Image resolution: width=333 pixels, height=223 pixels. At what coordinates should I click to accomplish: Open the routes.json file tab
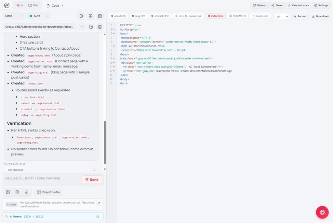tap(260, 16)
